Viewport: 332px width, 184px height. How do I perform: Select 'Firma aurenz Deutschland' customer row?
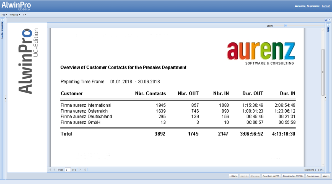178,117
